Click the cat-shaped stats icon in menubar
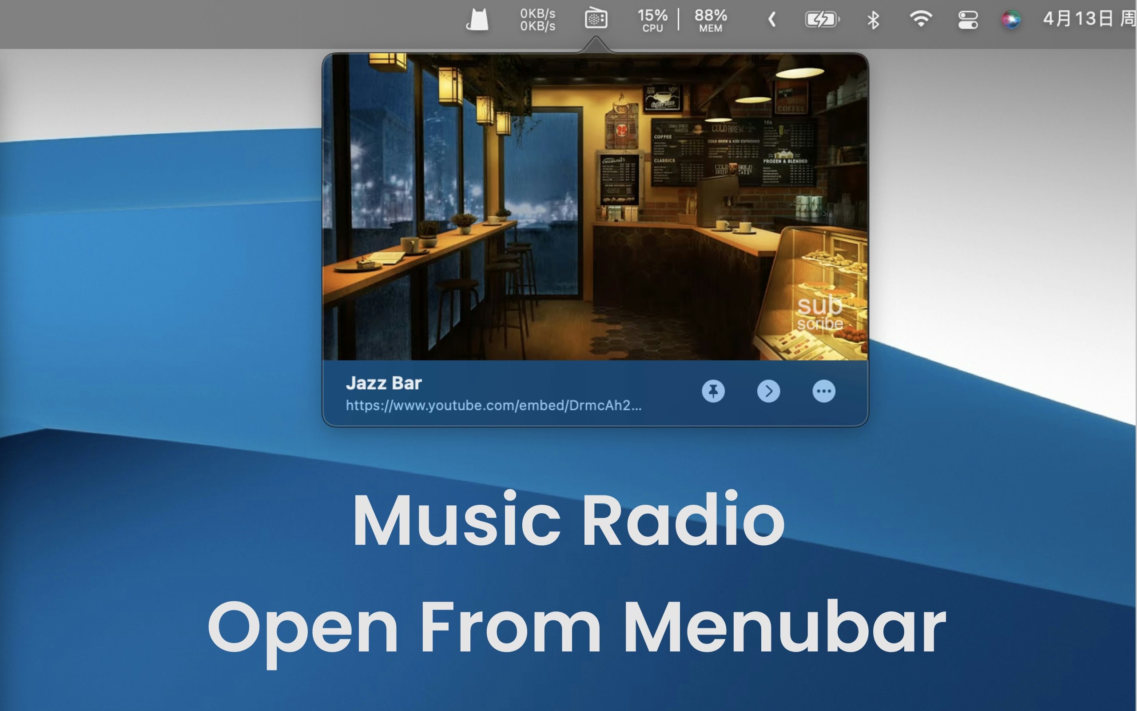1137x711 pixels. point(476,20)
